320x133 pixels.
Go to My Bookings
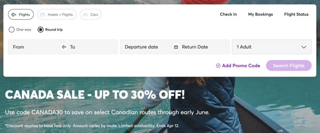(x=260, y=14)
